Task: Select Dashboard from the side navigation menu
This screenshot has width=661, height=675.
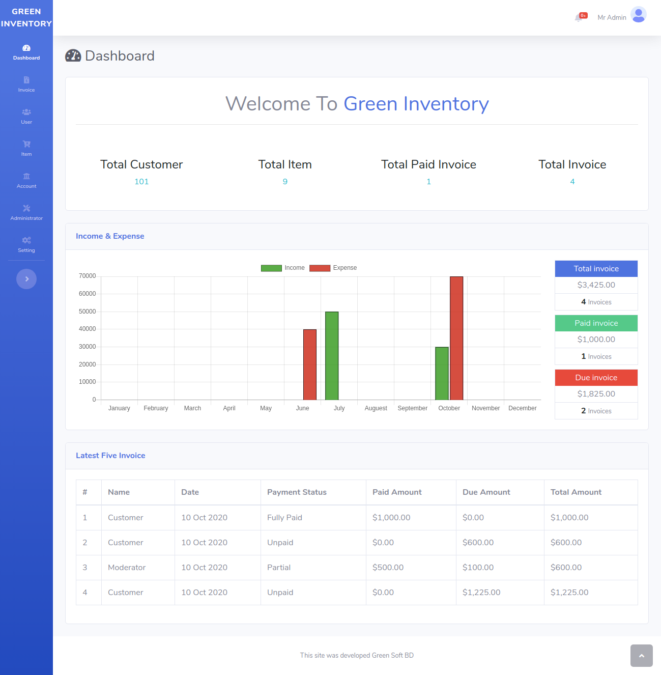Action: click(26, 53)
